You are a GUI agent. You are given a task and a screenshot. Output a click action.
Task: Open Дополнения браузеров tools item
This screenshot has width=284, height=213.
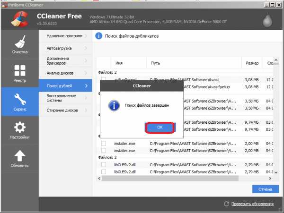[x=66, y=61]
